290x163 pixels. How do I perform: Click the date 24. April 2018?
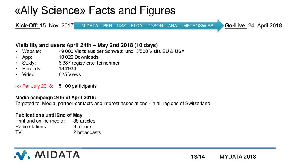point(265,25)
